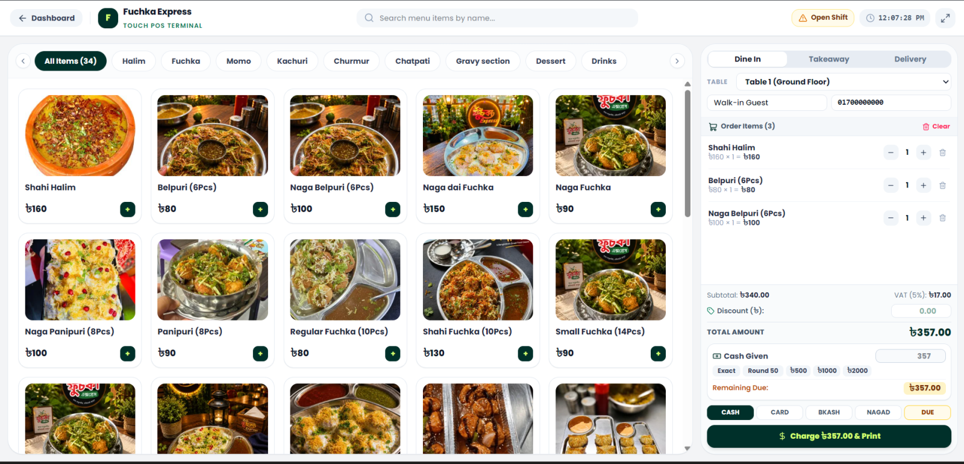Filter menu by Drinks category

[604, 61]
